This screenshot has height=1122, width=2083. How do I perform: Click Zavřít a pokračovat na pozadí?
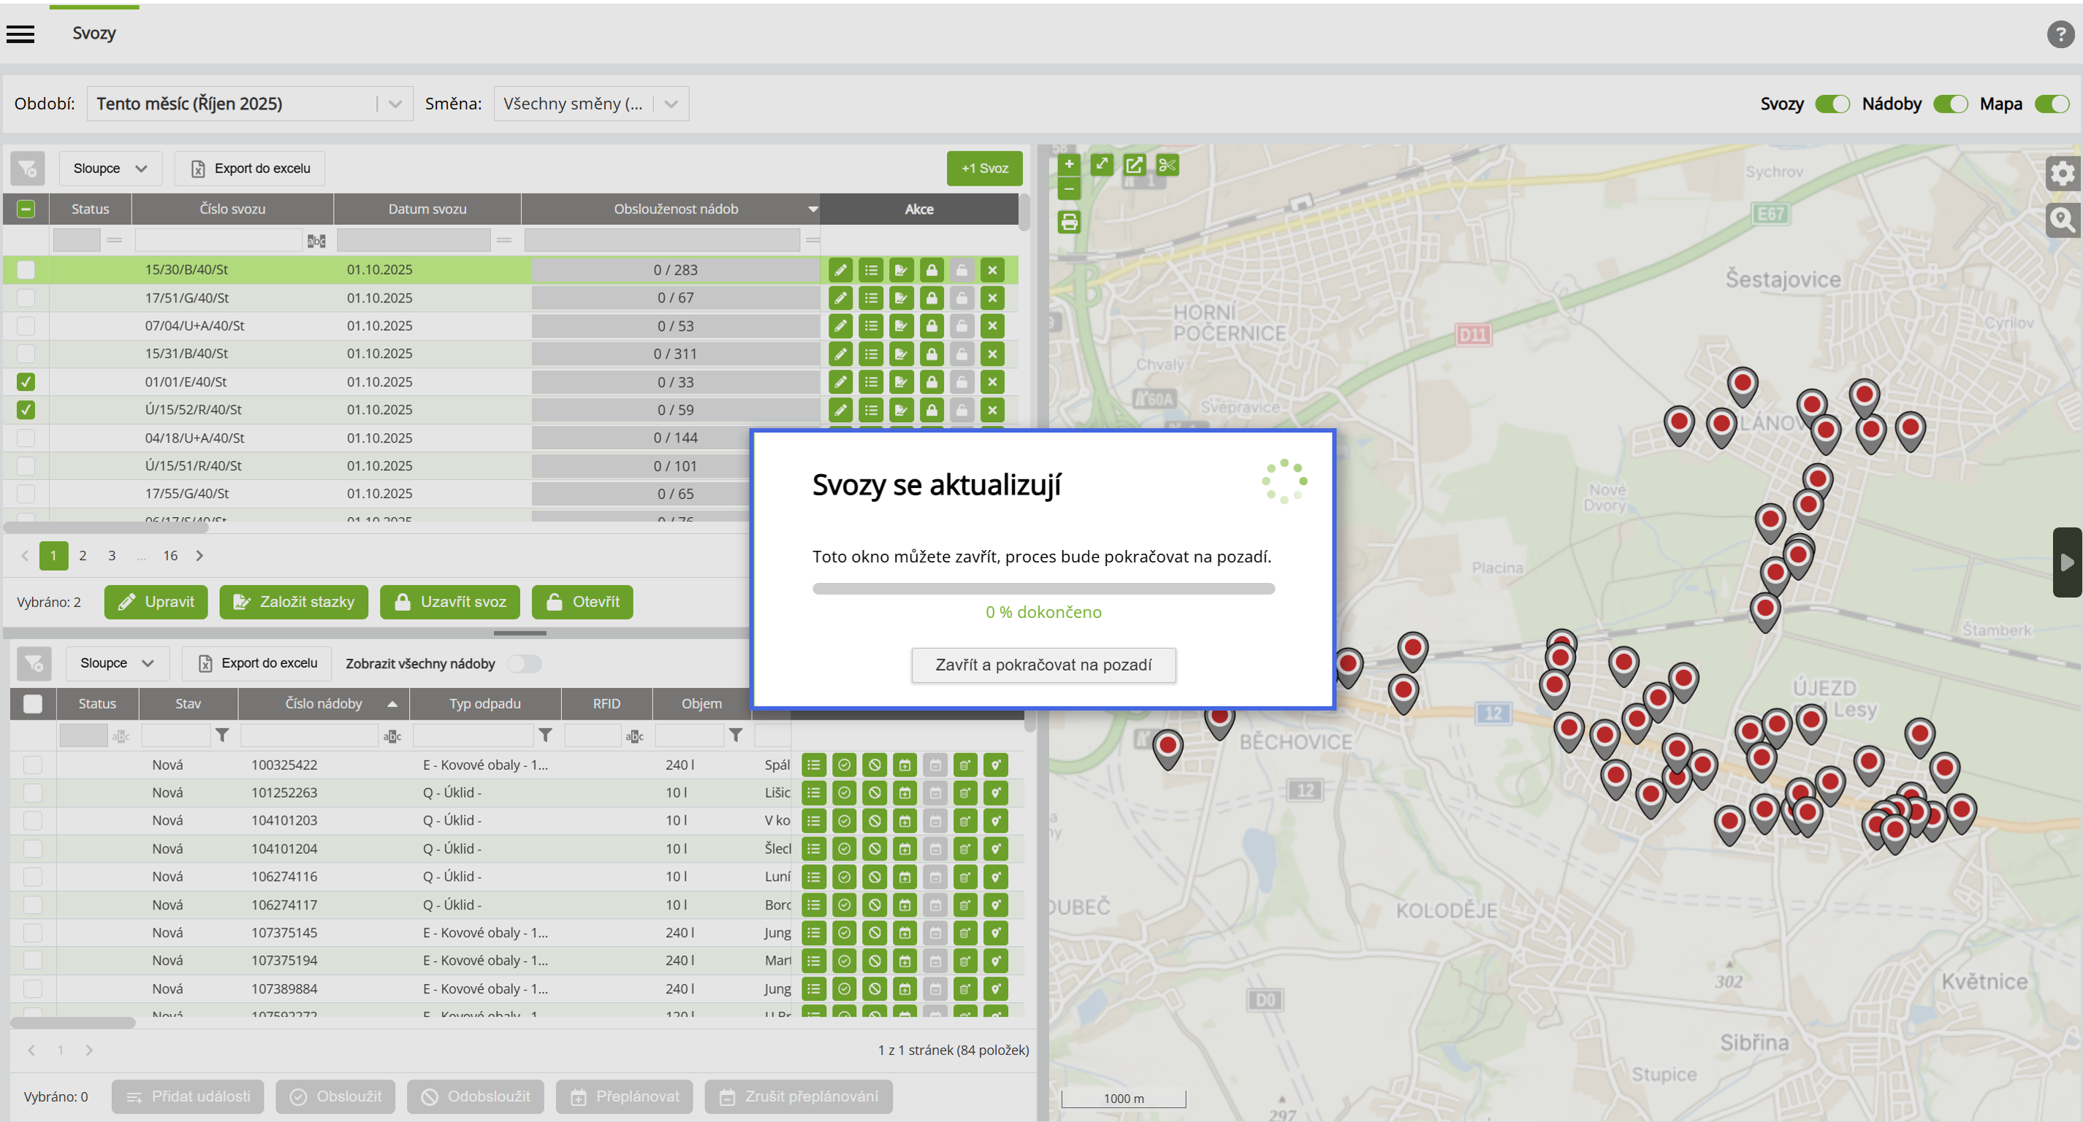1043,665
